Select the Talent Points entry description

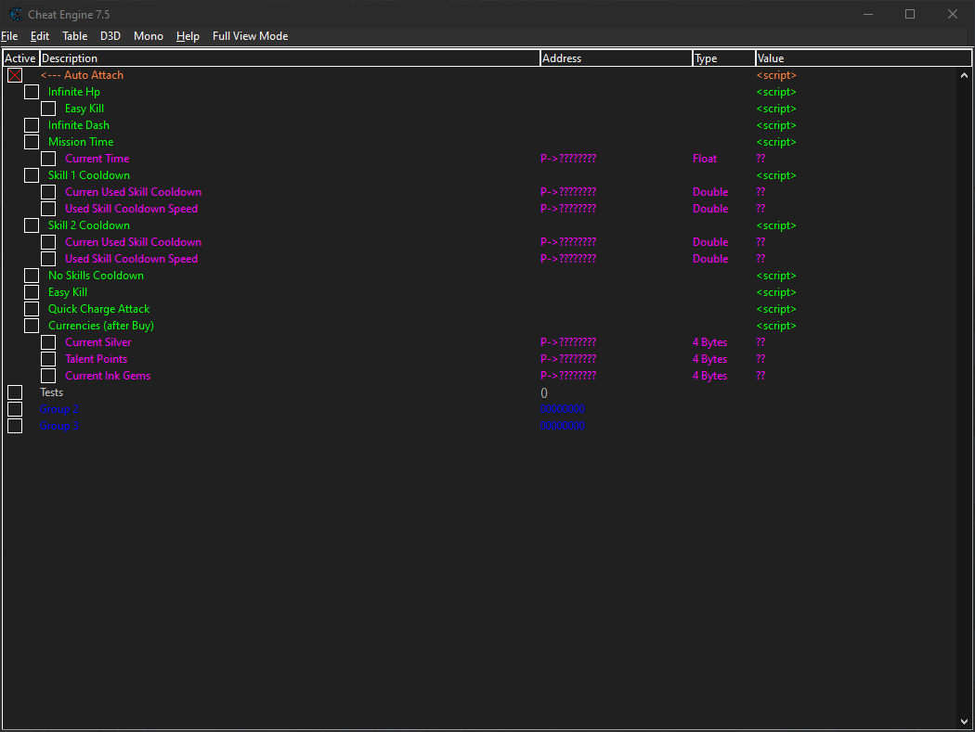point(97,359)
